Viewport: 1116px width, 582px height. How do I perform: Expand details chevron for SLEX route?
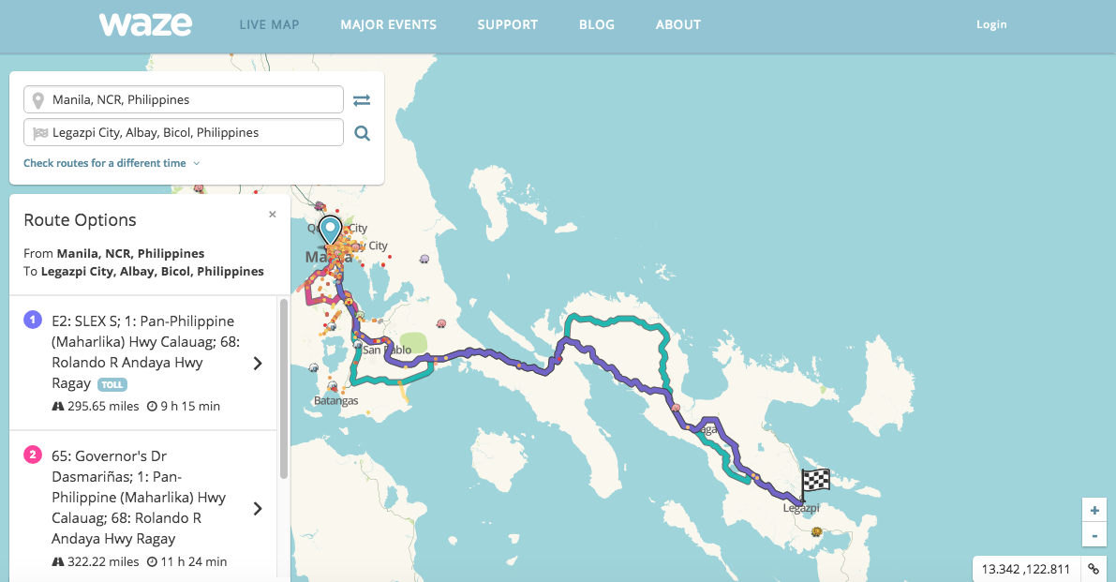258,364
